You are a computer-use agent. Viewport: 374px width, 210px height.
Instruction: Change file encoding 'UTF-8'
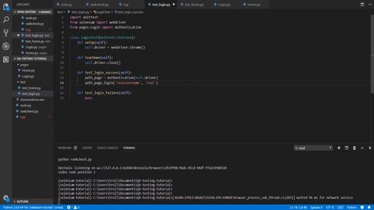[x=330, y=208]
